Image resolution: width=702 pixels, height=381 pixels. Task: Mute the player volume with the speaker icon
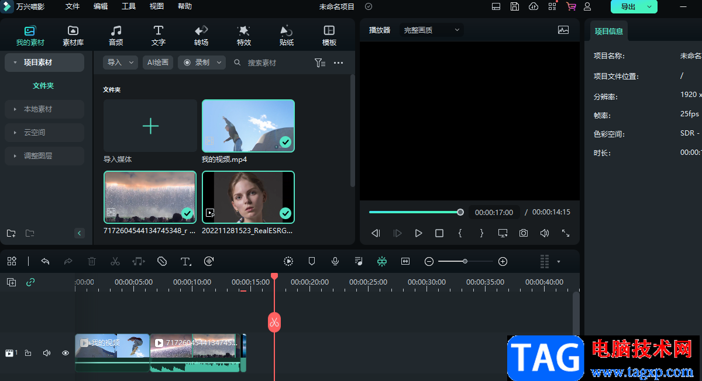pyautogui.click(x=545, y=233)
